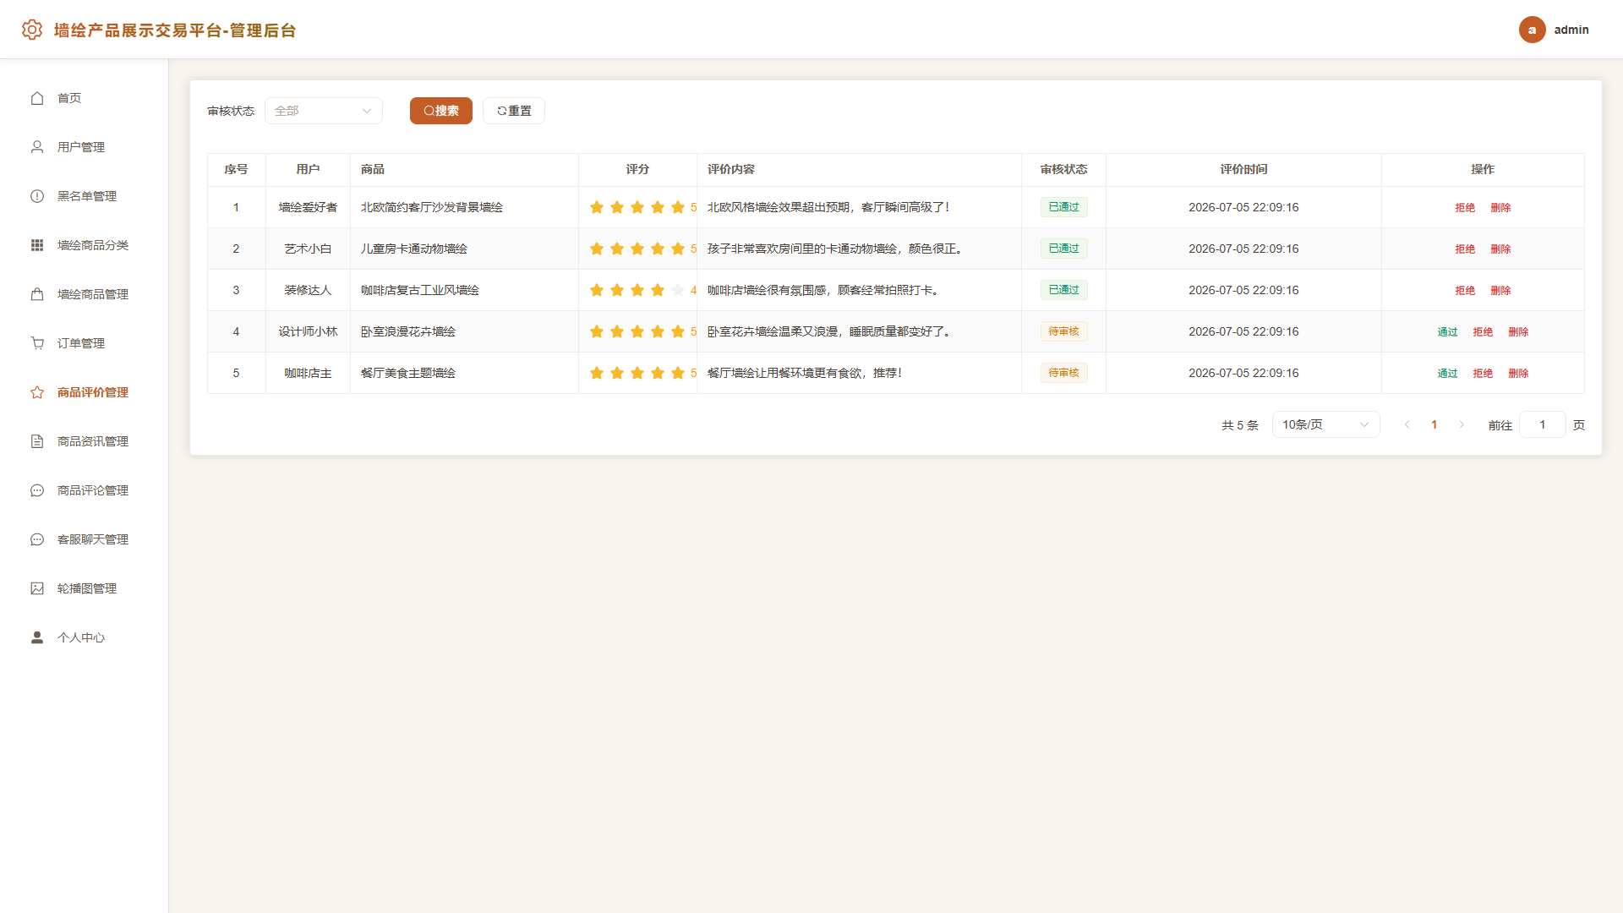Click the user icon beside 用户管理

point(37,147)
